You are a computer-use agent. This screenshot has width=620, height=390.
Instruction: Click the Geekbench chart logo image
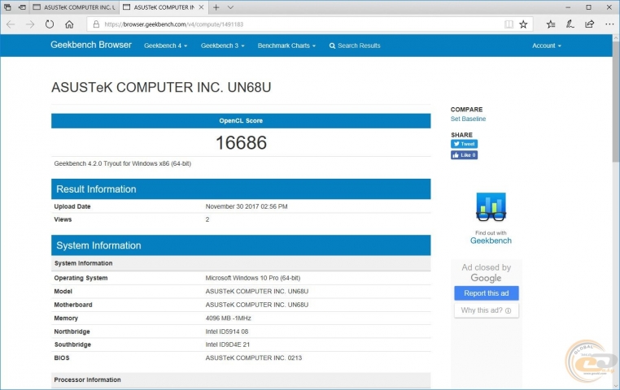(x=491, y=207)
